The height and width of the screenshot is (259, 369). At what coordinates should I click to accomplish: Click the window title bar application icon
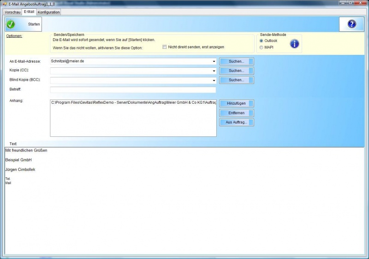(x=5, y=4)
